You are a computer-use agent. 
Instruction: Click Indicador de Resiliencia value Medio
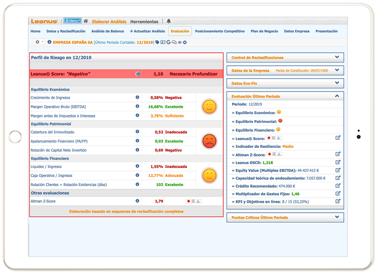[x=288, y=146]
